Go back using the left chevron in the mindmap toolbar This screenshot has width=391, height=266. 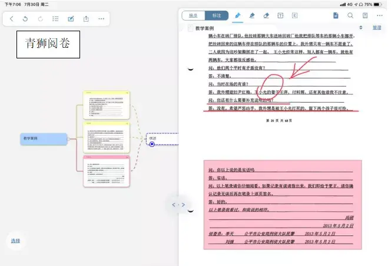click(x=11, y=19)
